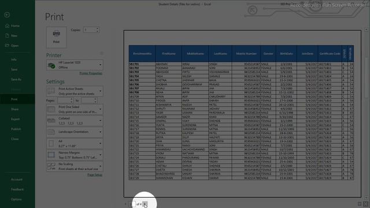Open Printer Properties link
370x208 pixels.
[91, 73]
